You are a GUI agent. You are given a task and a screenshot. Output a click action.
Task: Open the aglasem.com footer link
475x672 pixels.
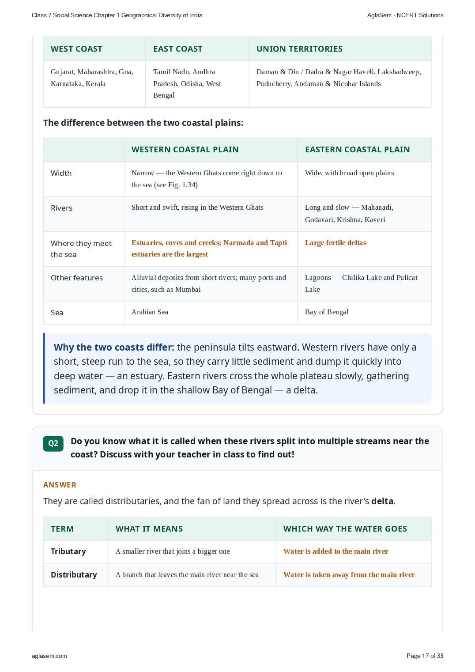pos(49,656)
